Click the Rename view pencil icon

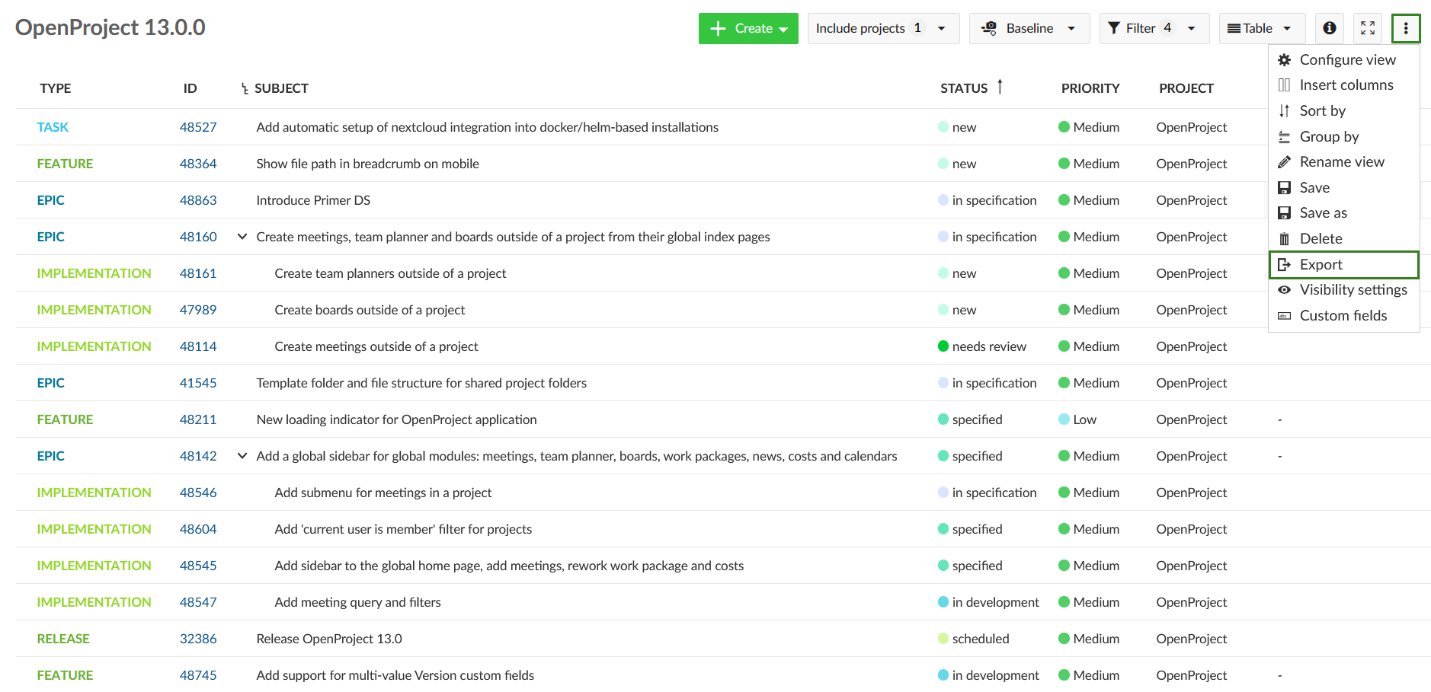[x=1285, y=162]
